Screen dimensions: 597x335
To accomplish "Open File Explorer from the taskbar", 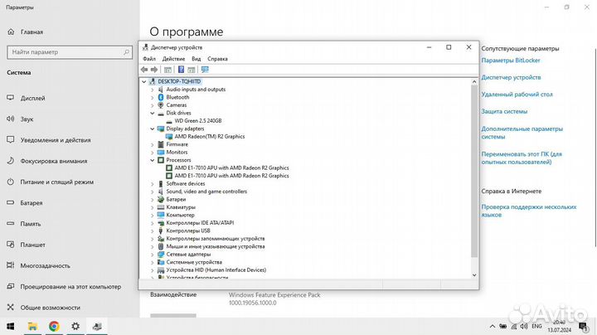I will tap(32, 326).
